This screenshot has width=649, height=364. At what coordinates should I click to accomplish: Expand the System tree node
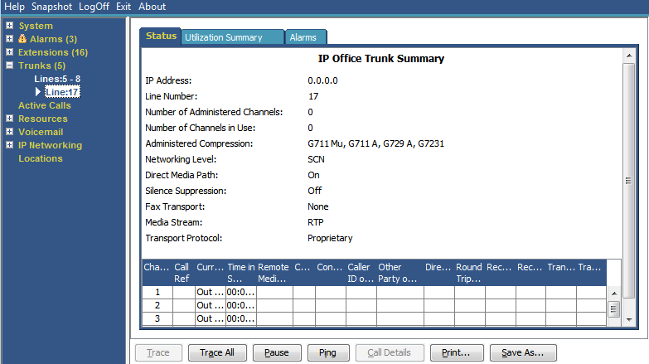[x=9, y=25]
